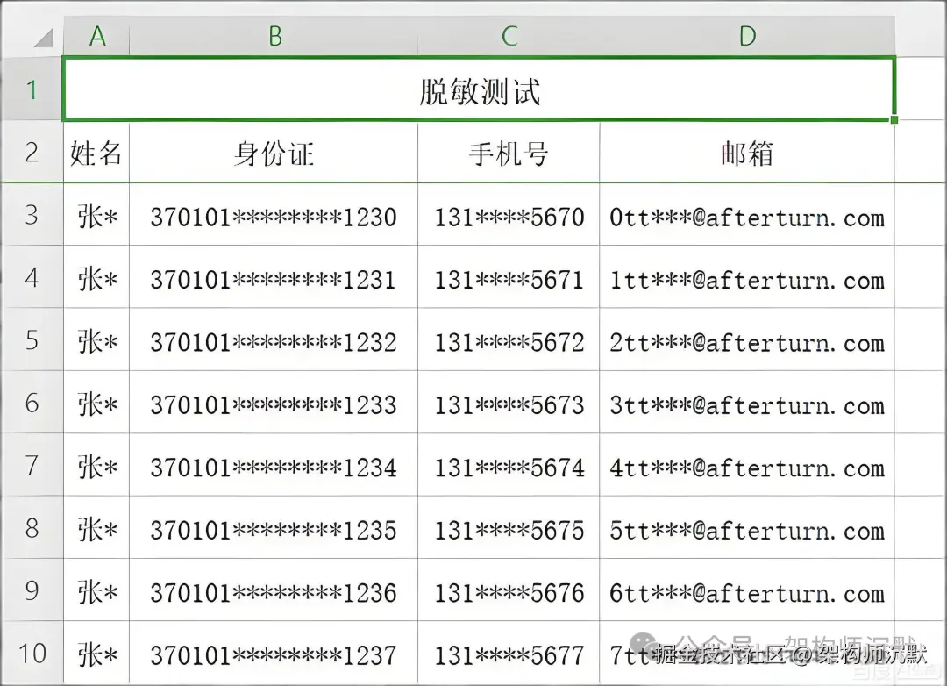Select column C header
Image resolution: width=947 pixels, height=686 pixels.
coord(509,36)
